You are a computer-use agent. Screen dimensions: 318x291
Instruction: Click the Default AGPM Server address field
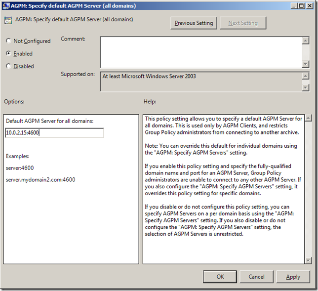[54, 133]
